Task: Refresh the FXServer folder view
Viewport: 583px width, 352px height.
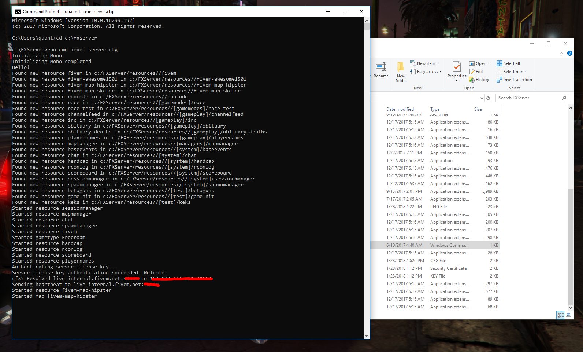Action: coord(488,98)
